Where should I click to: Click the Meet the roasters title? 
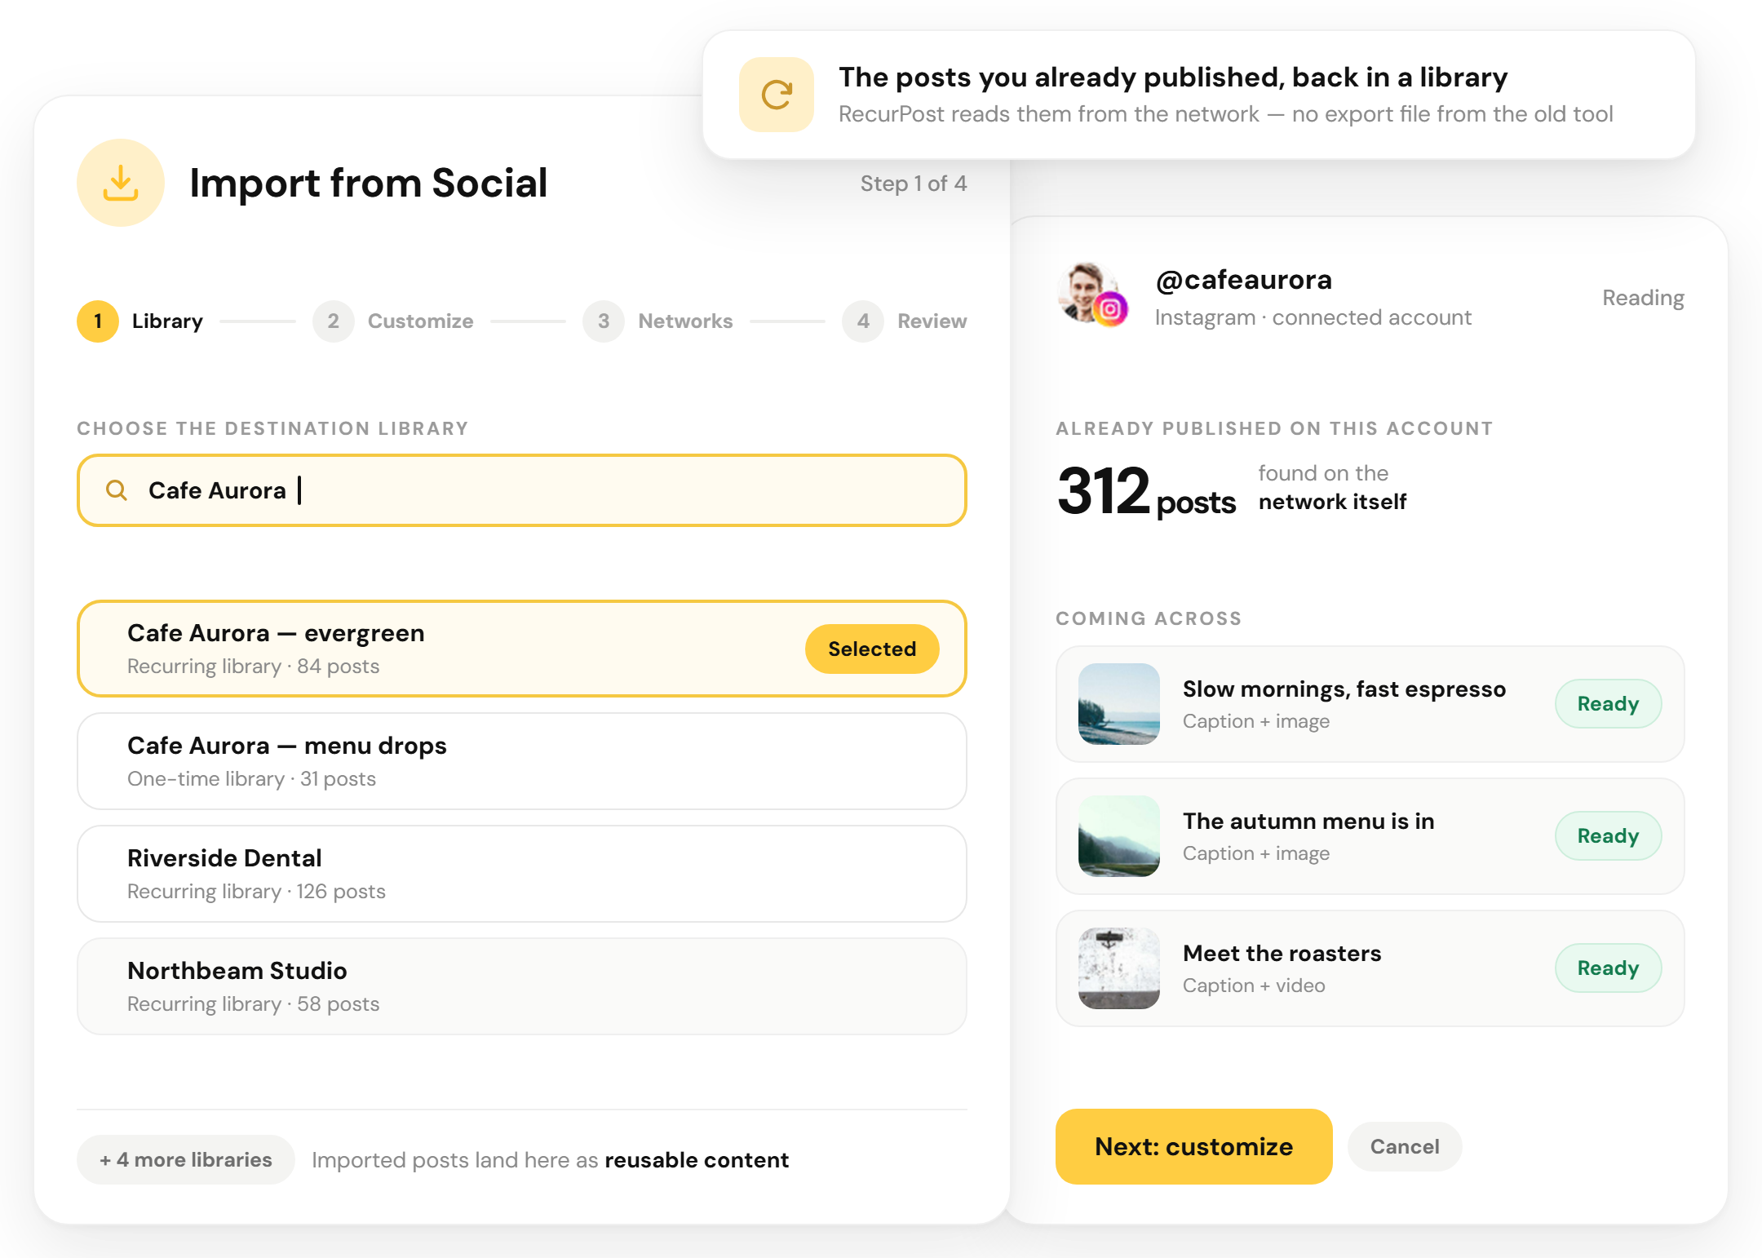1282,954
